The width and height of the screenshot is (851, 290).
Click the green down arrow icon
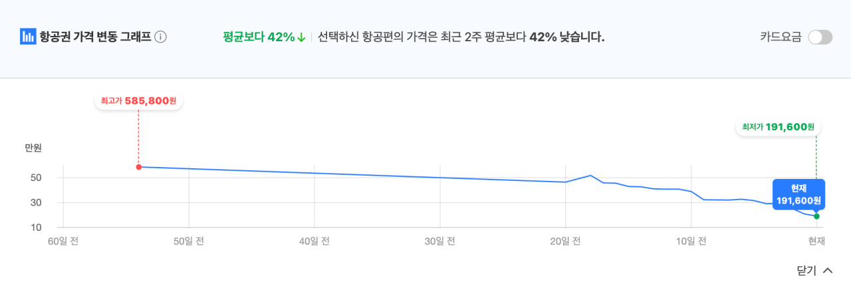(301, 37)
